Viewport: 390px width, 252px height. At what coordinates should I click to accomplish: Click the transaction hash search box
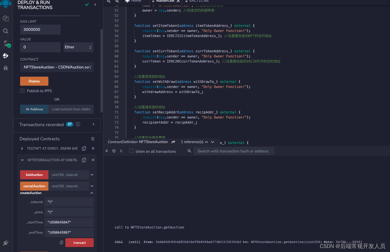click(234, 151)
